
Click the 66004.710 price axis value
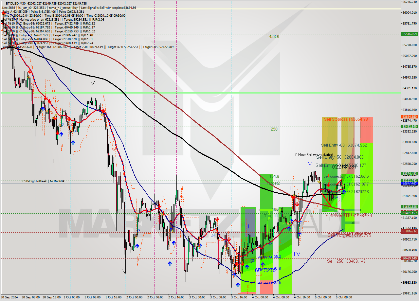(x=410, y=13)
